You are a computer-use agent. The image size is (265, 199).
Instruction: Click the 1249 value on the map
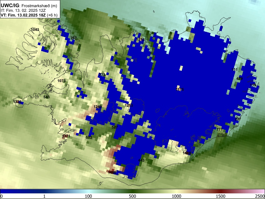[98, 107]
